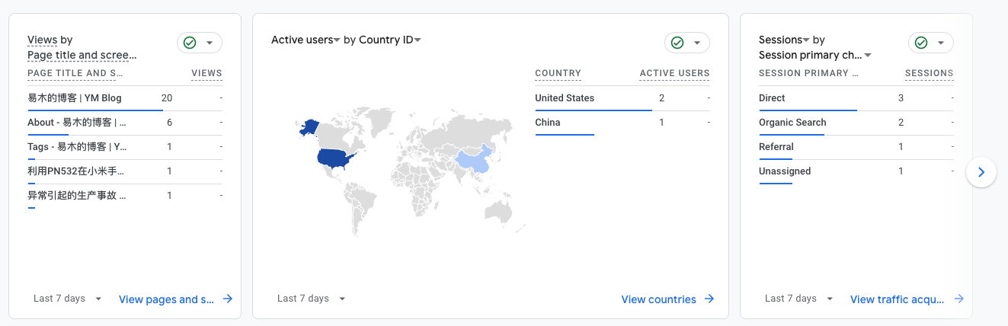Open data quality dropdown caret in Views card
This screenshot has width=1008, height=326.
(x=210, y=43)
